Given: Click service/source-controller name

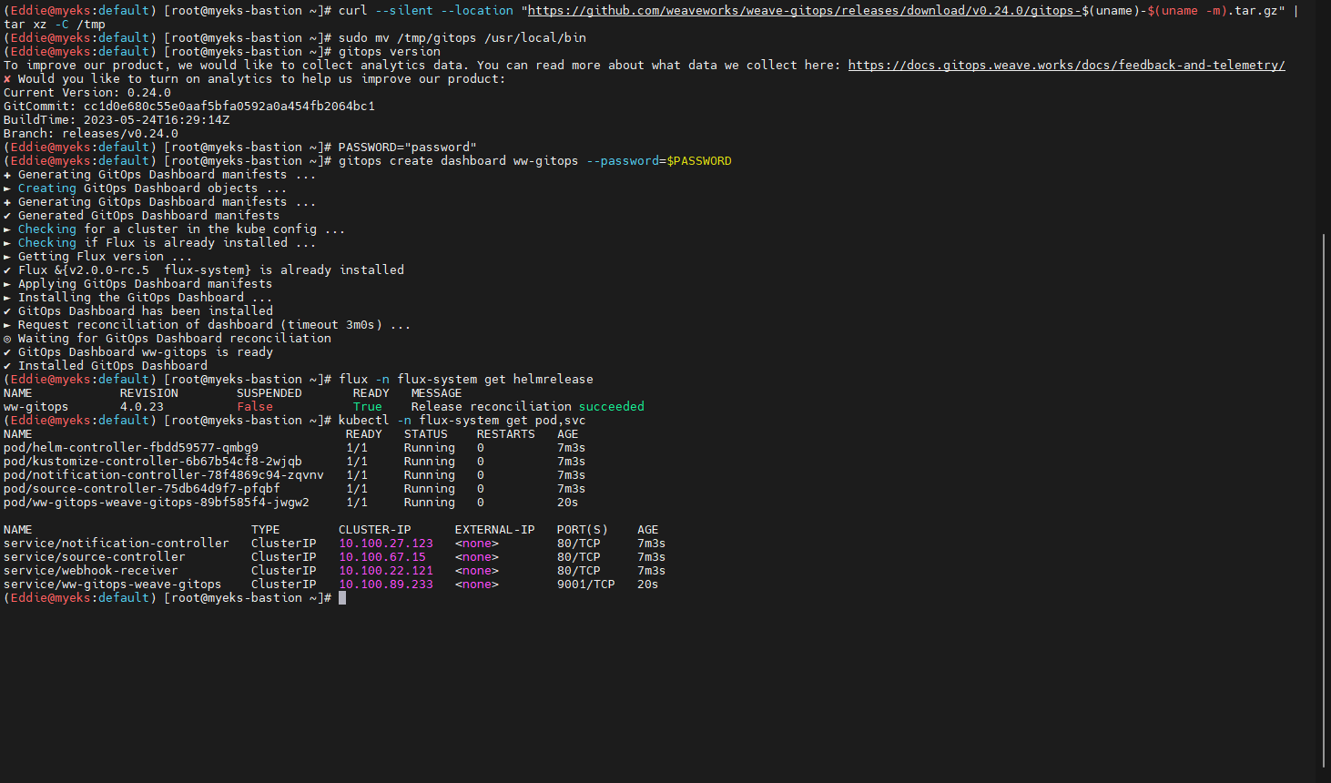Looking at the screenshot, I should click(95, 557).
